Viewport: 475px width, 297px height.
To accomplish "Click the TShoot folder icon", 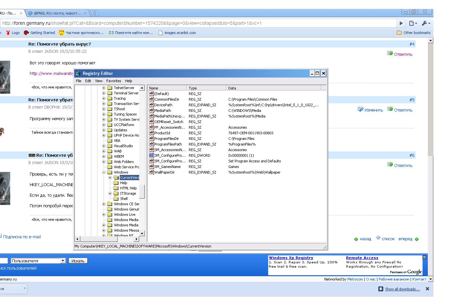I will pyautogui.click(x=110, y=109).
